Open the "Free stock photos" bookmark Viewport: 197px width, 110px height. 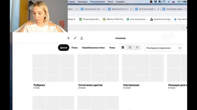[x=137, y=19]
